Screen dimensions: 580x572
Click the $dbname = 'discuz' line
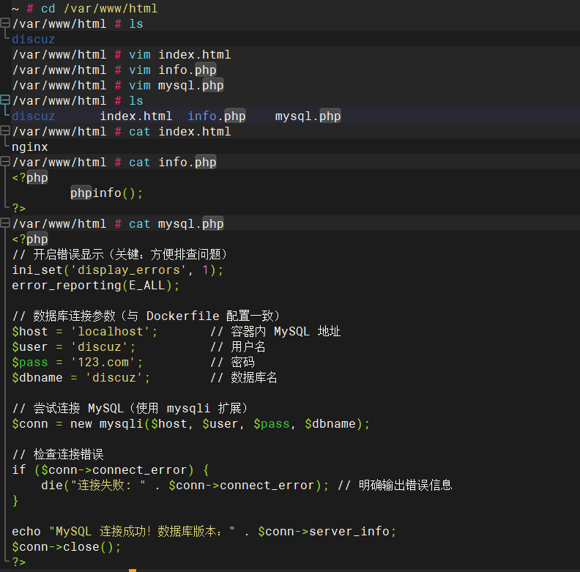click(x=81, y=377)
